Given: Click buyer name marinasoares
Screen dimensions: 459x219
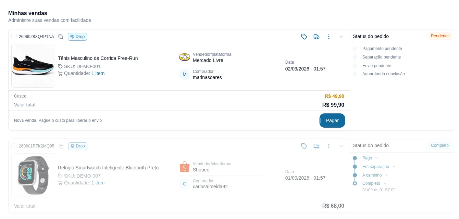Looking at the screenshot, I should point(207,77).
